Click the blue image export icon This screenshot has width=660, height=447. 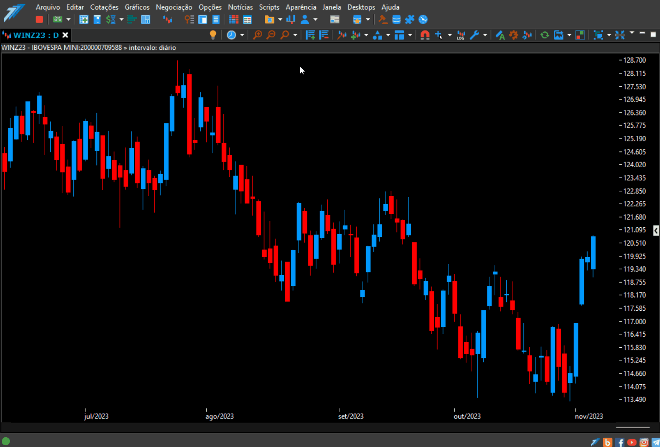pyautogui.click(x=558, y=35)
